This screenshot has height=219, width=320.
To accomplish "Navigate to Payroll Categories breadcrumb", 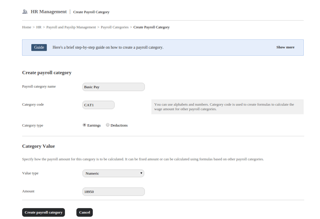I will (x=115, y=27).
